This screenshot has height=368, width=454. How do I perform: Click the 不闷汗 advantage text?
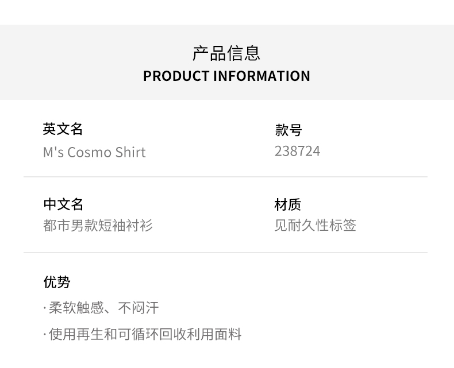coord(138,308)
